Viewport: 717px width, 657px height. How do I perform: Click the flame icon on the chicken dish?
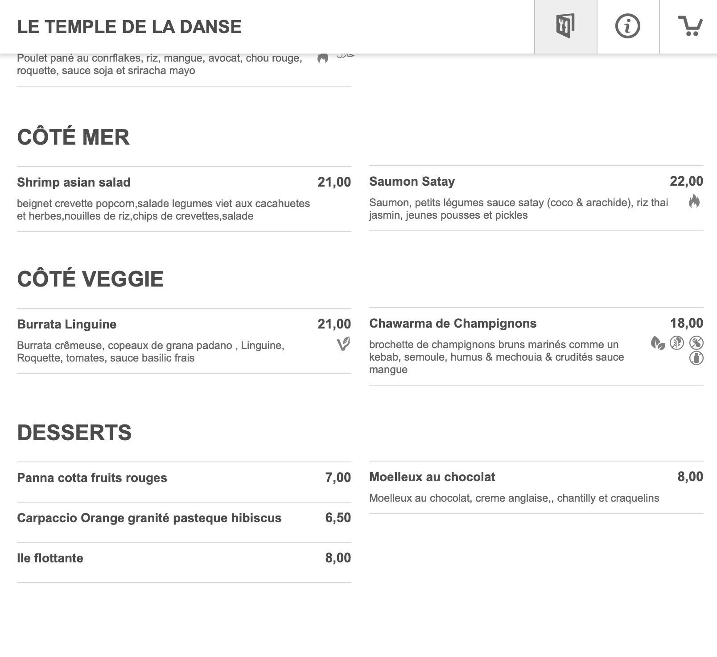pyautogui.click(x=323, y=58)
